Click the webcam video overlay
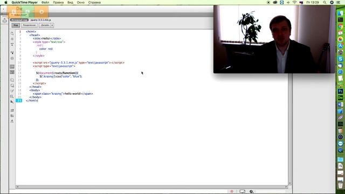The image size is (345, 194). click(274, 39)
